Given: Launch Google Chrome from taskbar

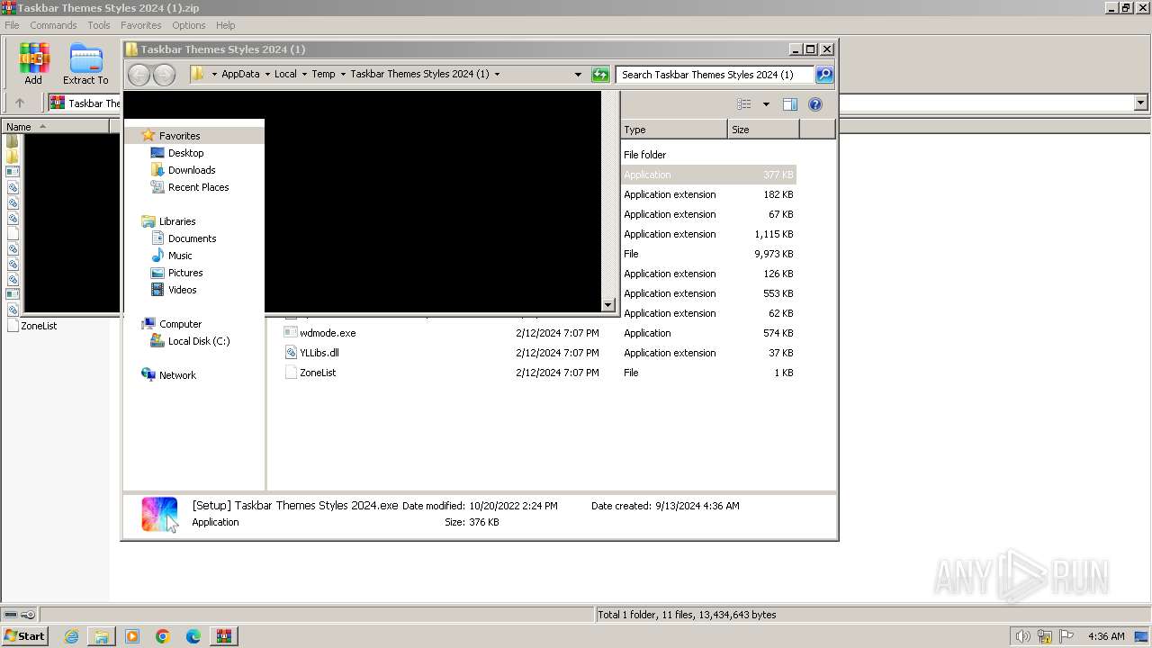Looking at the screenshot, I should (163, 636).
